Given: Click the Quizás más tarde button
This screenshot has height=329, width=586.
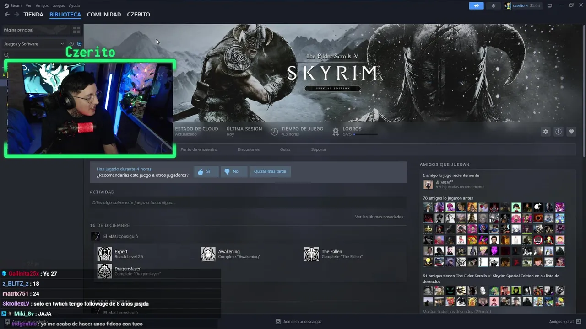Looking at the screenshot, I should click(x=270, y=171).
